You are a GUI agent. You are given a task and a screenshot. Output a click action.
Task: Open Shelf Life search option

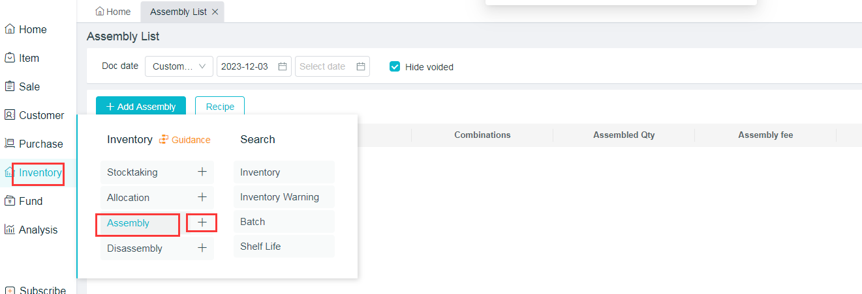[x=260, y=247]
